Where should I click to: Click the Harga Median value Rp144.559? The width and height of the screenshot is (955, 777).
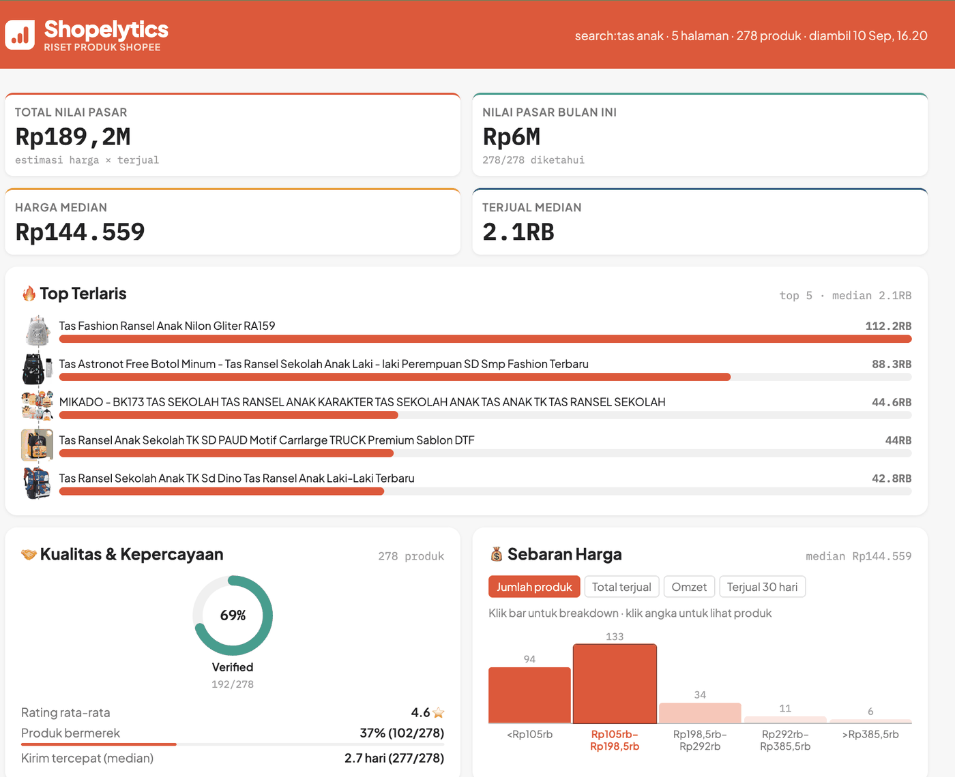click(80, 232)
